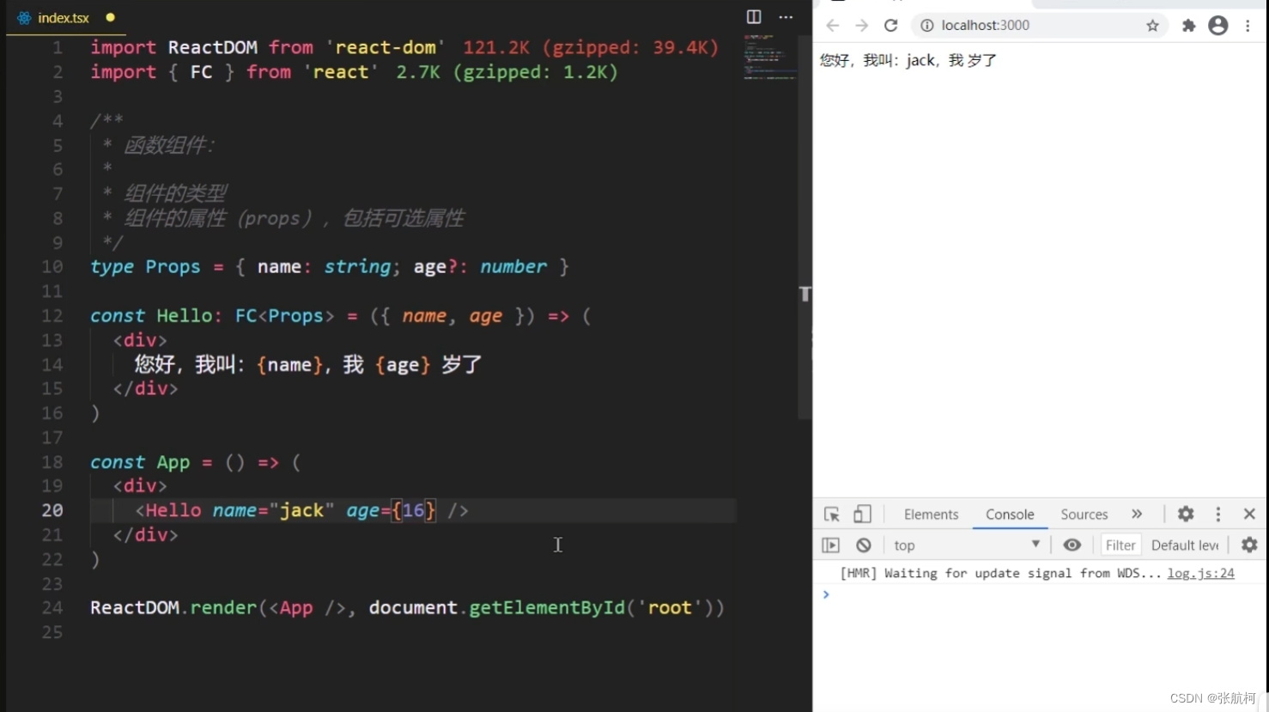Screen dimensions: 1269x712
Task: Switch to the Console tab
Action: click(1010, 514)
